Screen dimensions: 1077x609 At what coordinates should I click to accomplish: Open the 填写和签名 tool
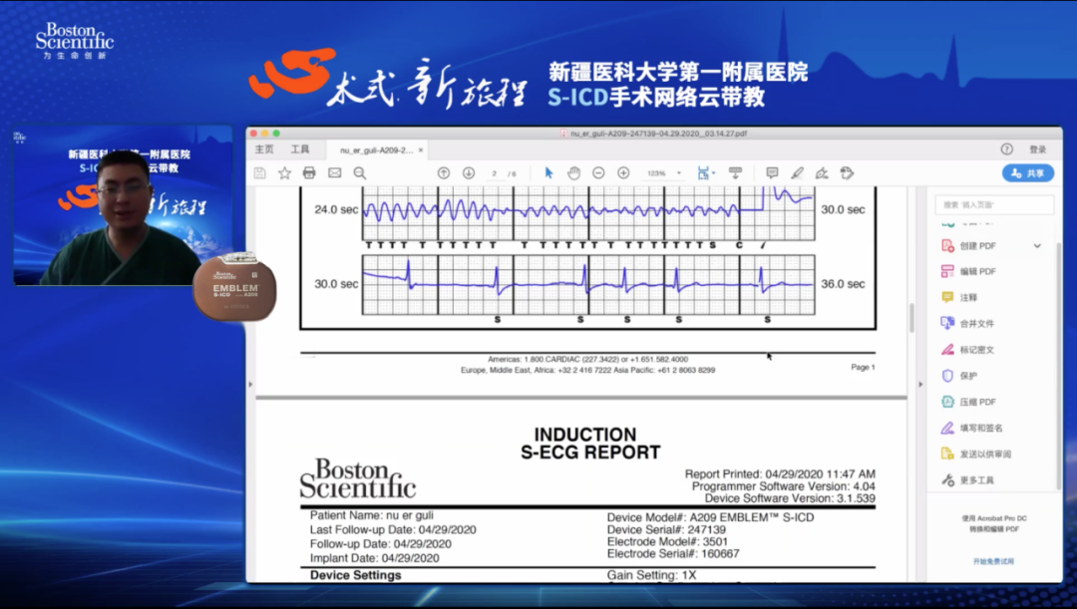972,429
